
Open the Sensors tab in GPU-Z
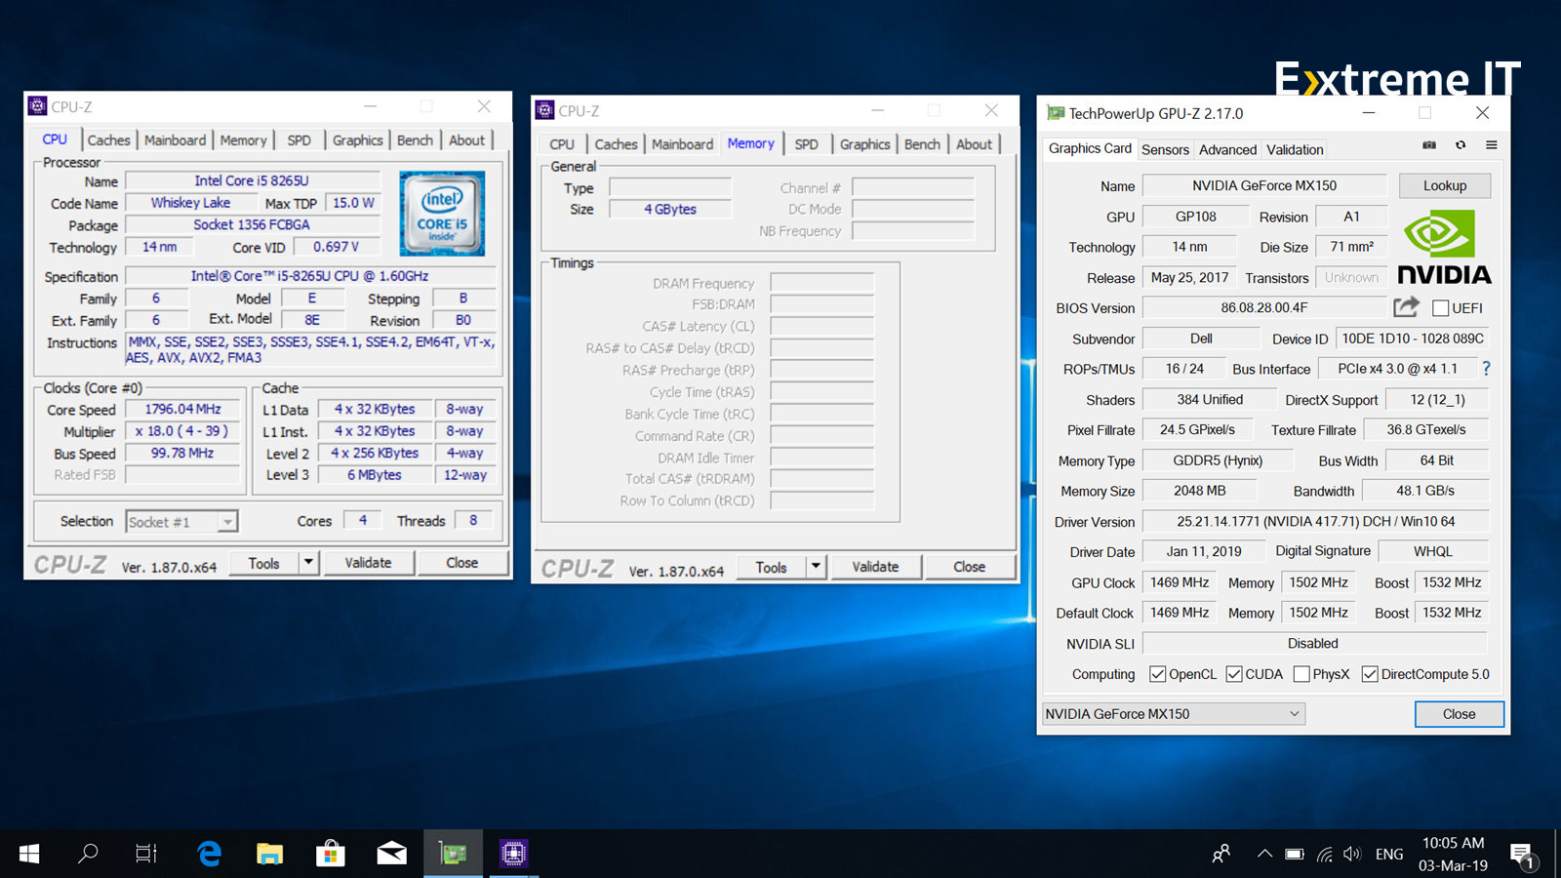(1165, 149)
